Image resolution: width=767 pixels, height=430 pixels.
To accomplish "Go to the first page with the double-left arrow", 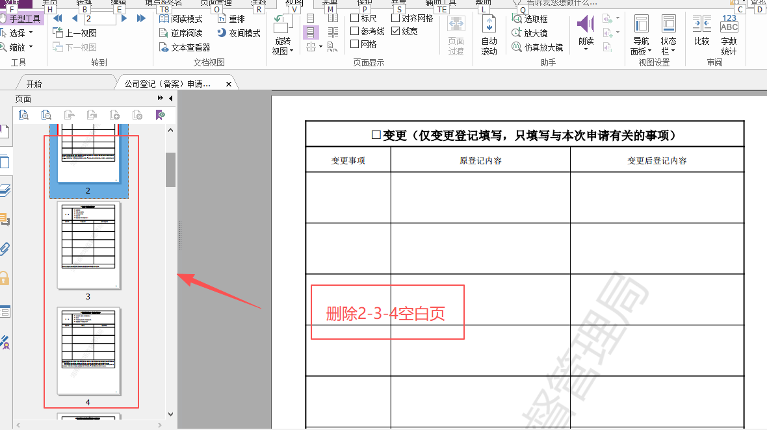I will click(x=58, y=19).
